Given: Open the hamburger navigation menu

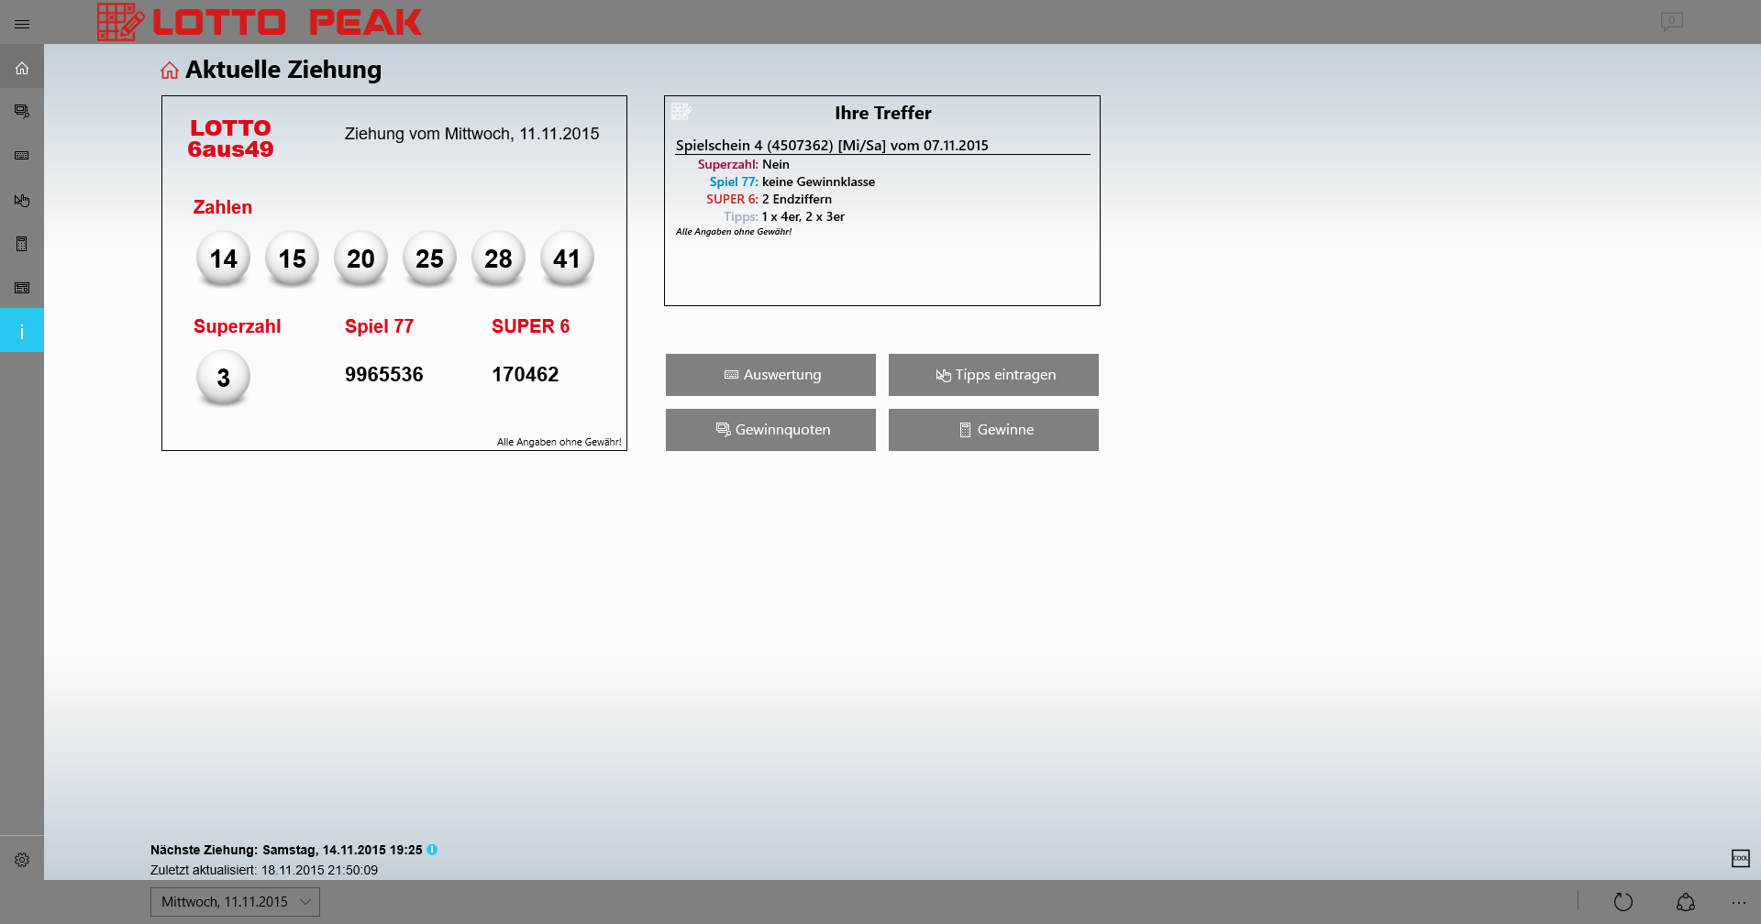Looking at the screenshot, I should click(x=22, y=24).
